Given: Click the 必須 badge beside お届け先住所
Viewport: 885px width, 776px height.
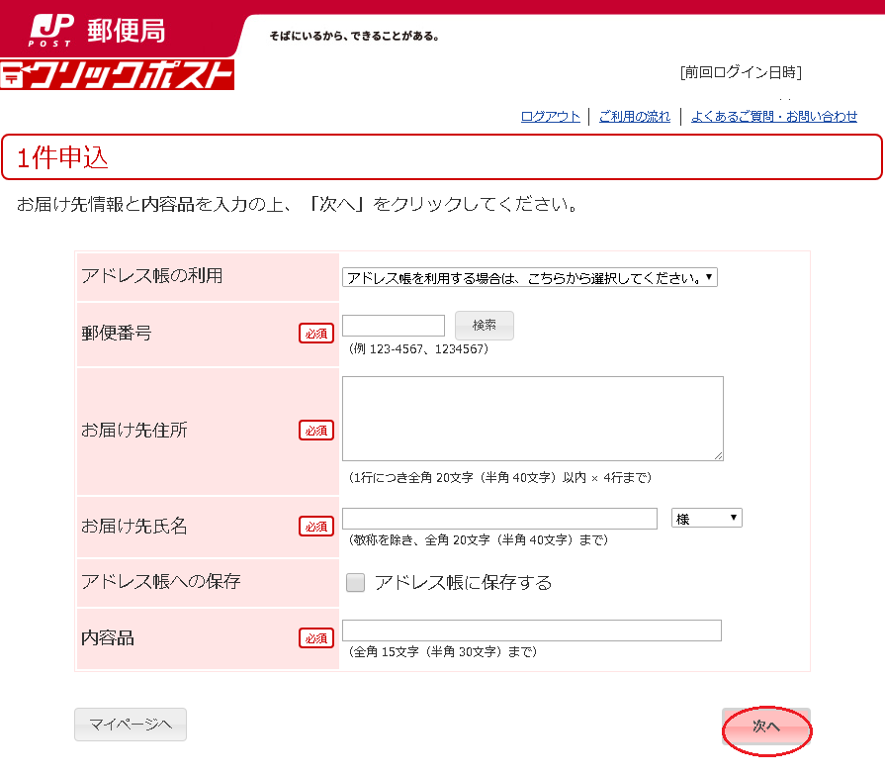Looking at the screenshot, I should [x=316, y=431].
